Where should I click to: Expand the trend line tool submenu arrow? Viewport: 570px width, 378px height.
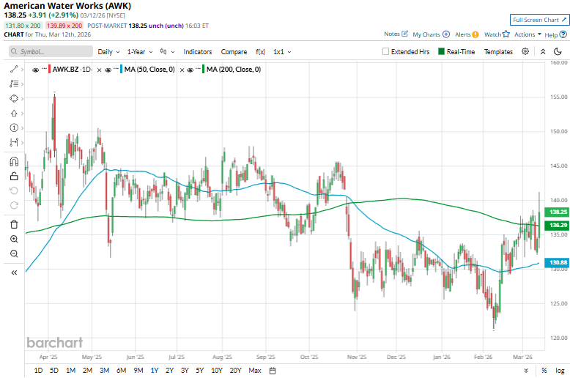pyautogui.click(x=23, y=69)
